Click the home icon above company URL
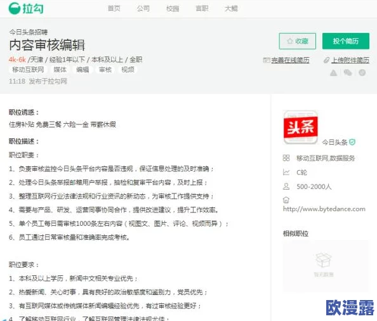Screen dimensions: 377x321 286,200
